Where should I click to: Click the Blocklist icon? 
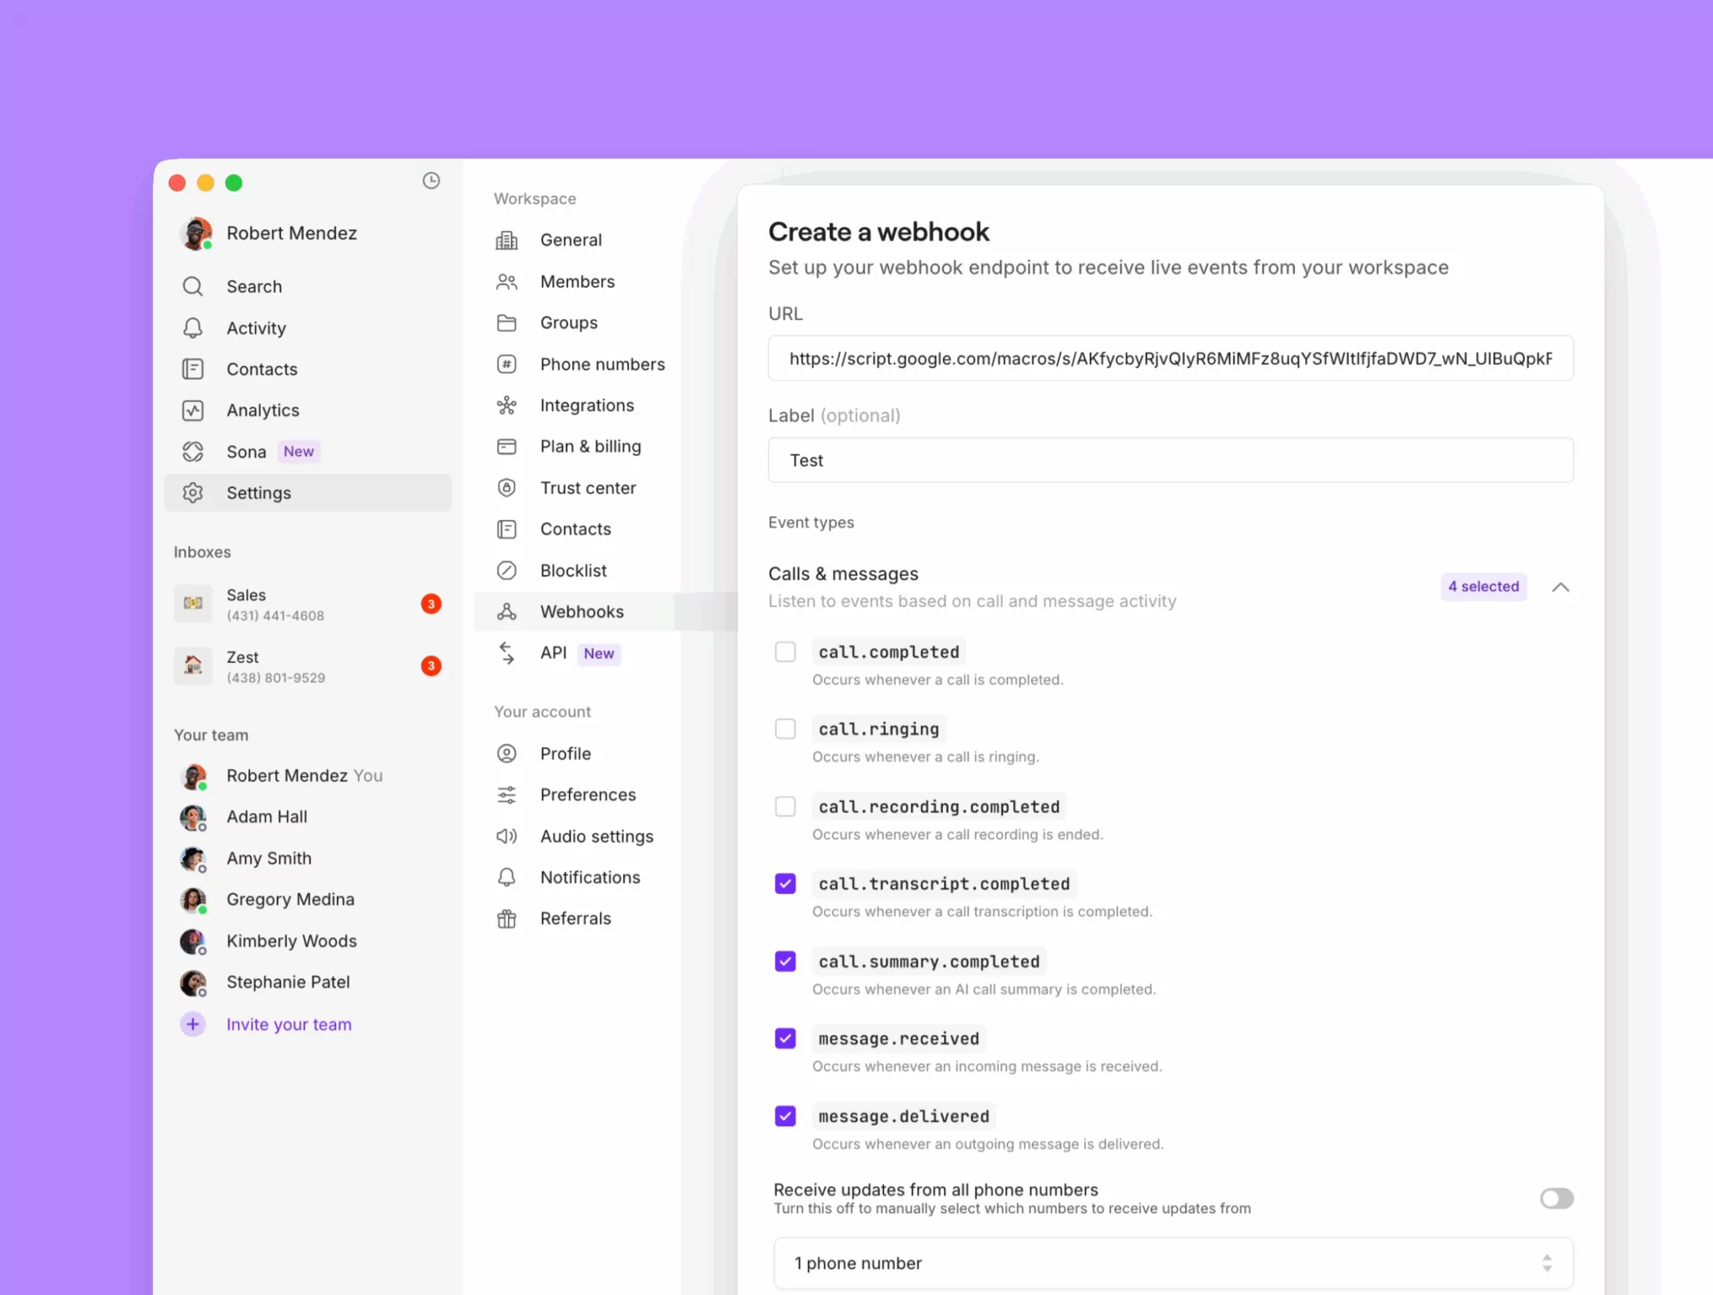[x=507, y=570]
